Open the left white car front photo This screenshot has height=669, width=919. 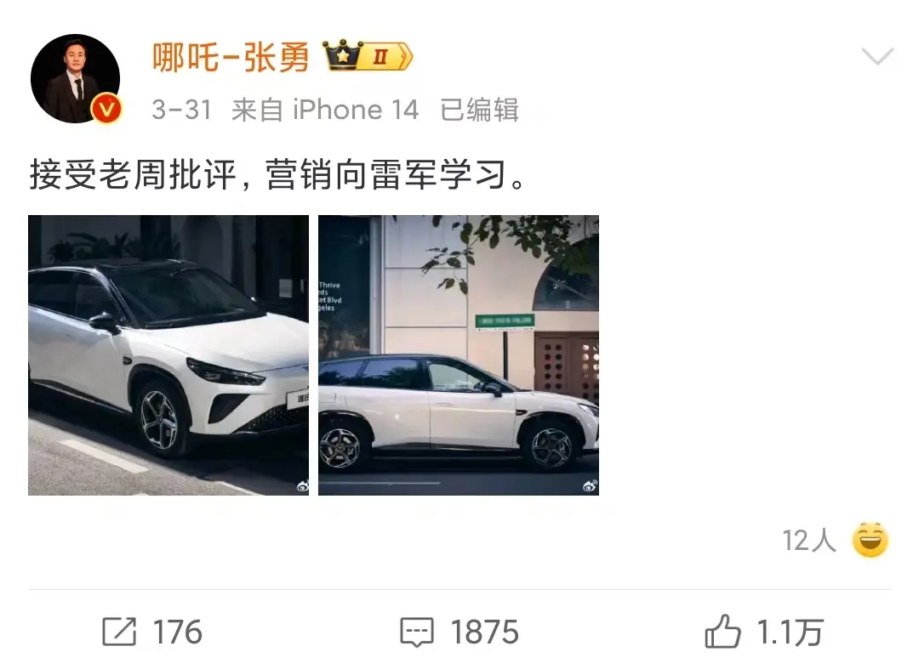(x=168, y=355)
